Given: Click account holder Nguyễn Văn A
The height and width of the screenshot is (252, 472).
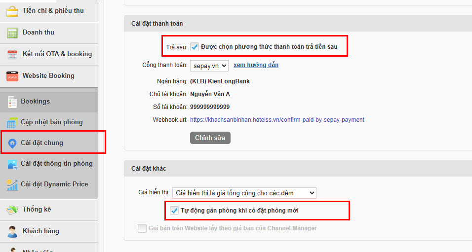Looking at the screenshot, I should [x=210, y=94].
